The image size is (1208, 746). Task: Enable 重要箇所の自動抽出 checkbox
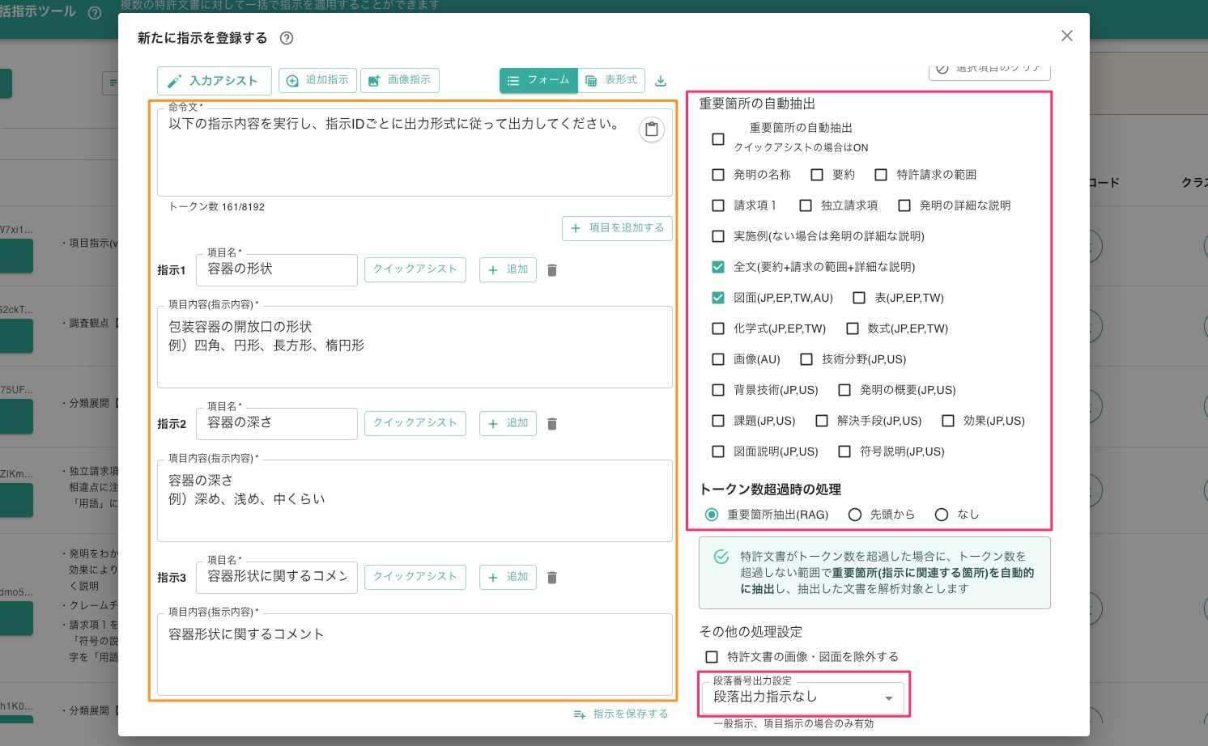click(718, 139)
